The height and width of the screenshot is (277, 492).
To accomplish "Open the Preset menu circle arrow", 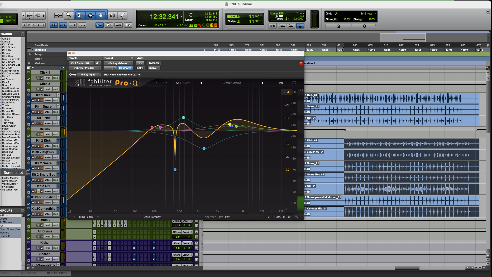I will click(132, 58).
